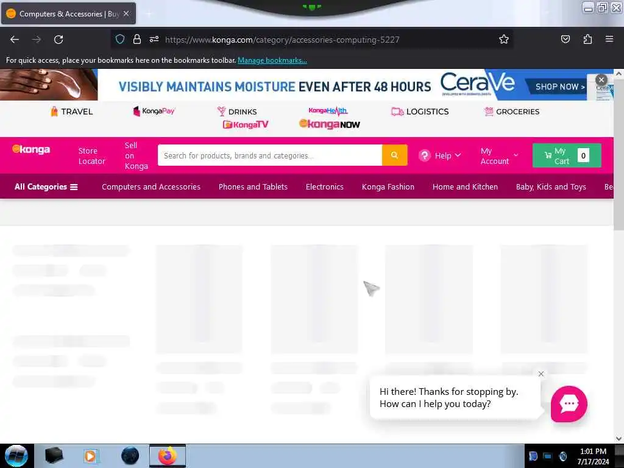Select Phones and Tablets category
This screenshot has width=624, height=468.
point(253,186)
